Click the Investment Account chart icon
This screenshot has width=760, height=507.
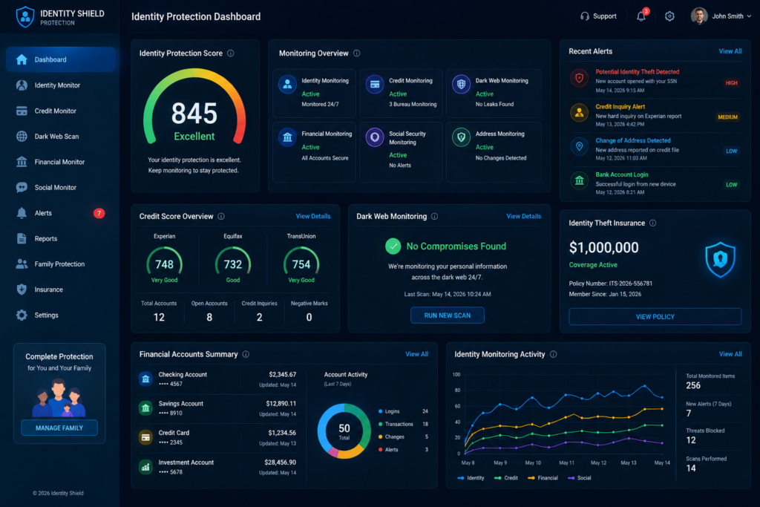145,467
